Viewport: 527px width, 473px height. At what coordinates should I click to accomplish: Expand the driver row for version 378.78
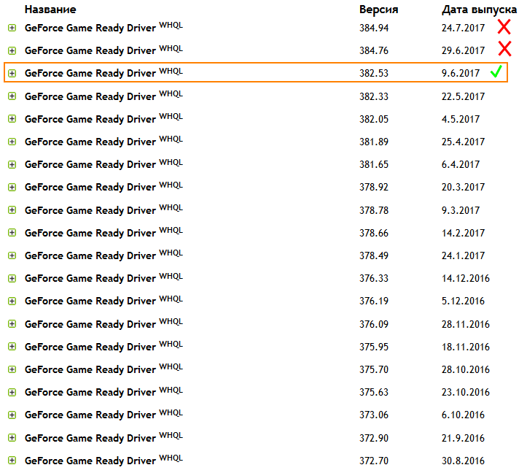[12, 210]
